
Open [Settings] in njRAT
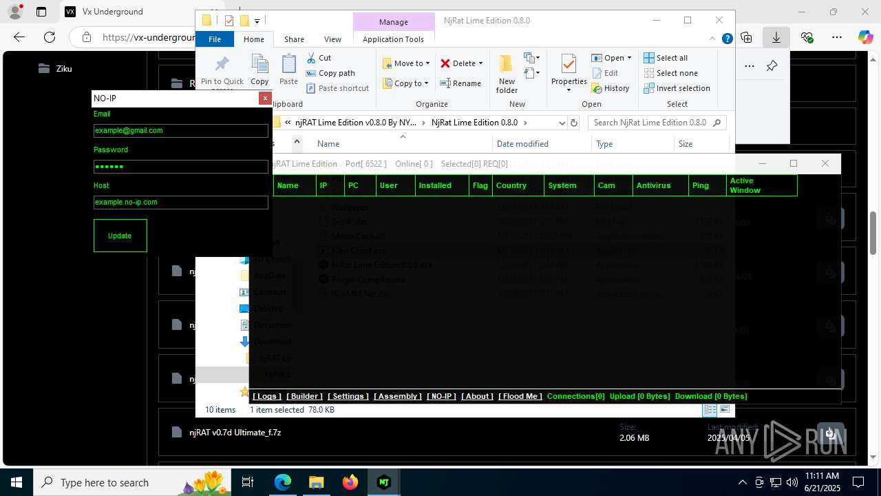pos(348,396)
